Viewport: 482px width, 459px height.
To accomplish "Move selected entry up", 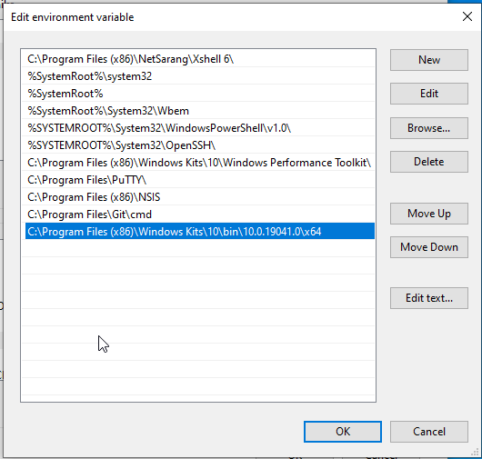I will coord(429,214).
